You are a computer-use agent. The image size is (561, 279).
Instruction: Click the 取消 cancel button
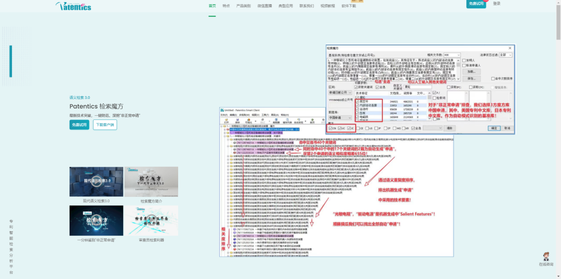507,128
